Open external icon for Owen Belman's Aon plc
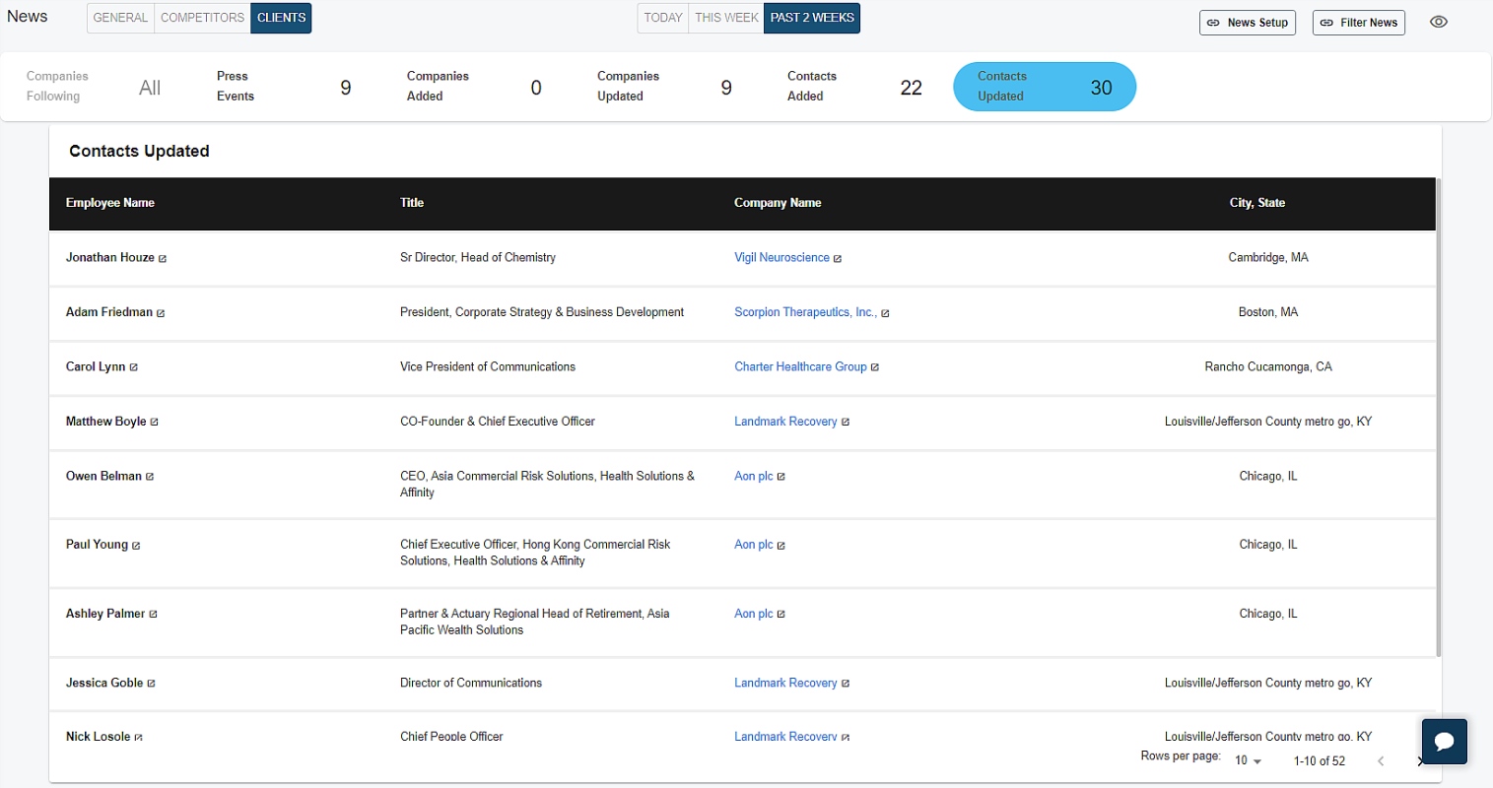The height and width of the screenshot is (788, 1493). point(781,477)
